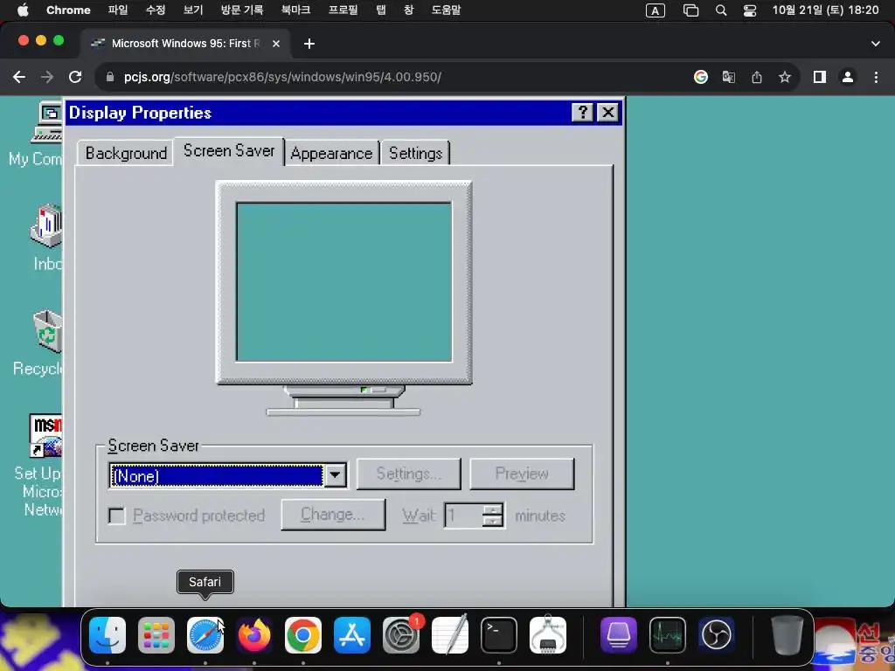Open the Apple menu
895x671 pixels.
[x=23, y=10]
